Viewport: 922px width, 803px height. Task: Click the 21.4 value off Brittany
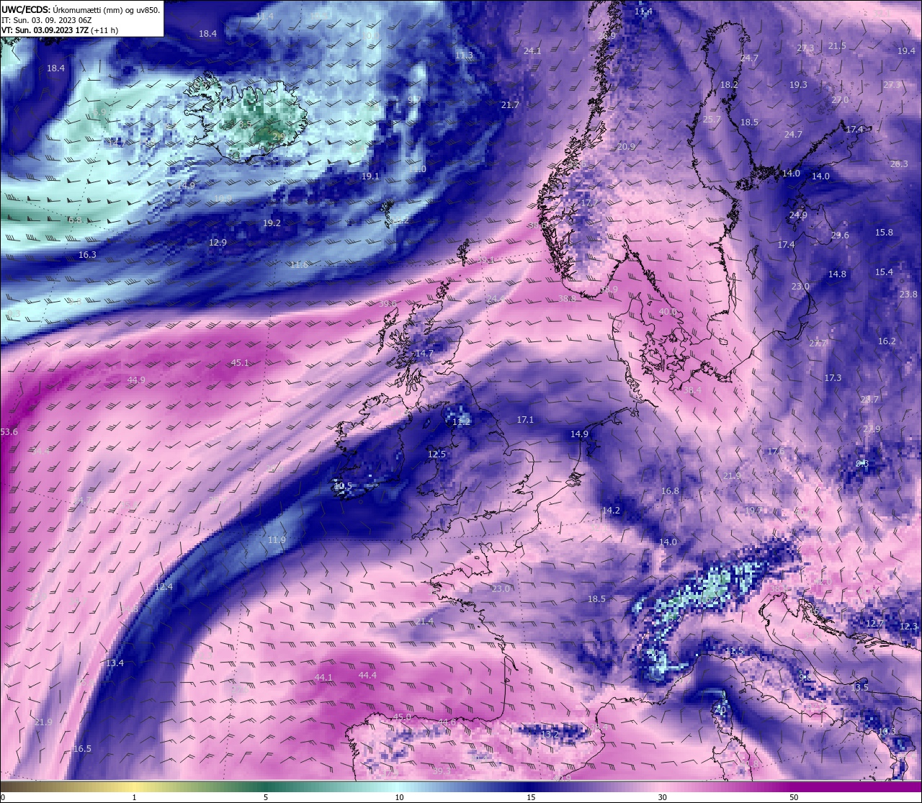[424, 622]
